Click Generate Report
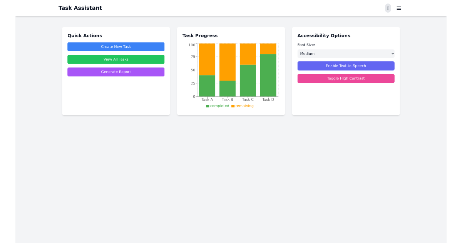 click(x=116, y=72)
